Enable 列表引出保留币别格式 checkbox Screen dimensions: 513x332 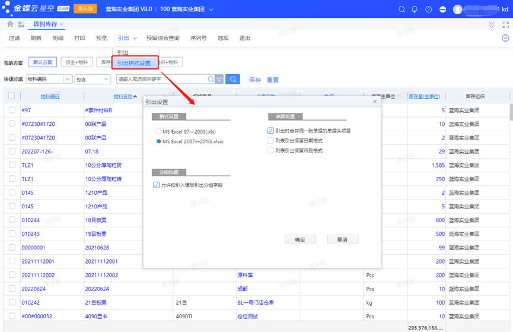coord(270,150)
